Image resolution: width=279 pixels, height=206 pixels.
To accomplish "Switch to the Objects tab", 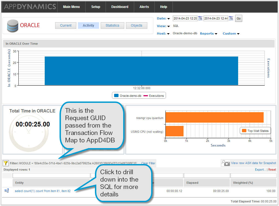I will [136, 26].
